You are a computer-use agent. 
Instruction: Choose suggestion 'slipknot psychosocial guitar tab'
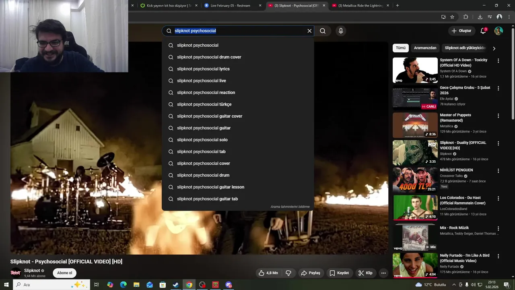pos(238,199)
